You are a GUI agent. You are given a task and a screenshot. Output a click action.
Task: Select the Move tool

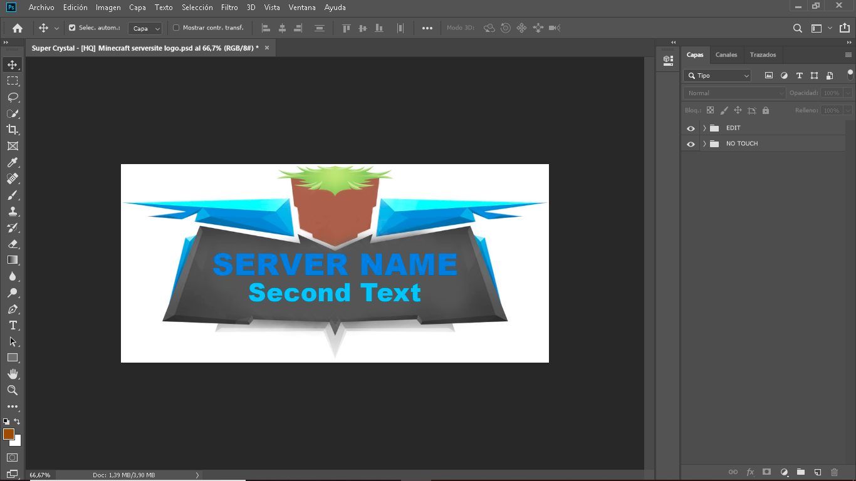[13, 65]
